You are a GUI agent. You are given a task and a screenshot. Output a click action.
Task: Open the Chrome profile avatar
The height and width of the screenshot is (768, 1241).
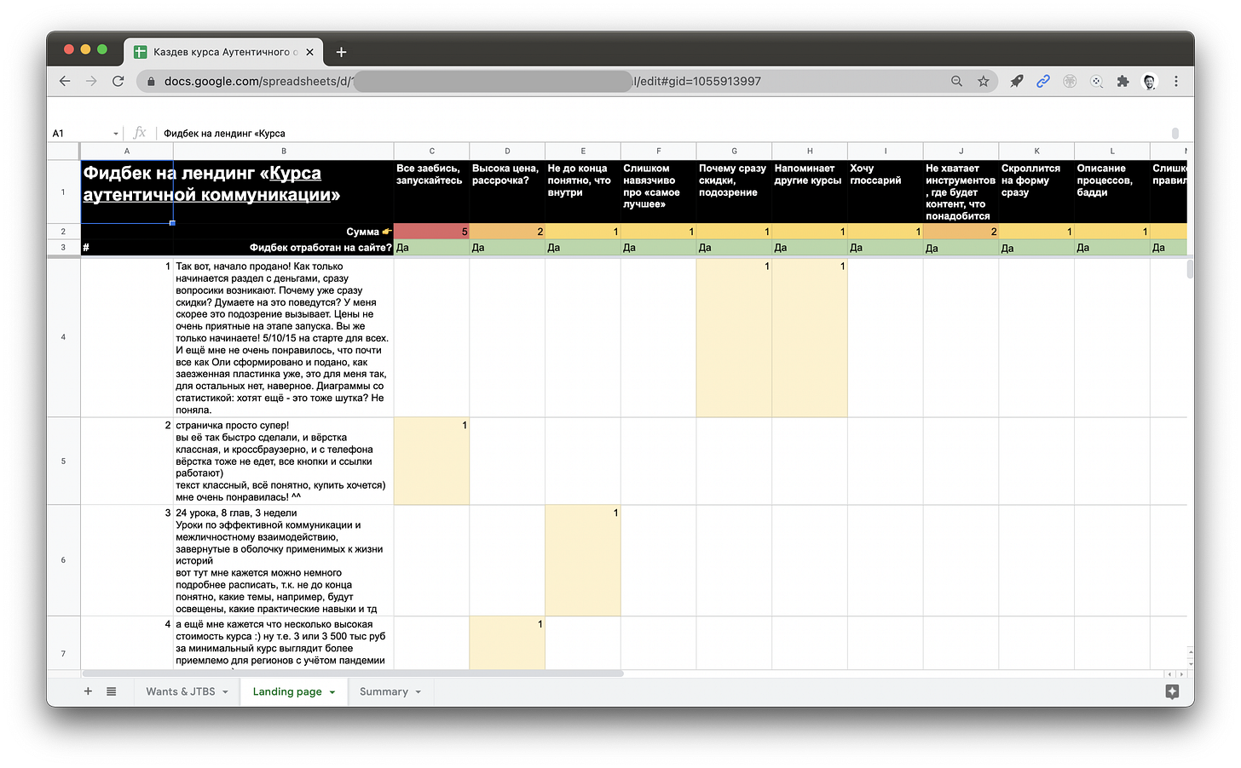[x=1149, y=81]
